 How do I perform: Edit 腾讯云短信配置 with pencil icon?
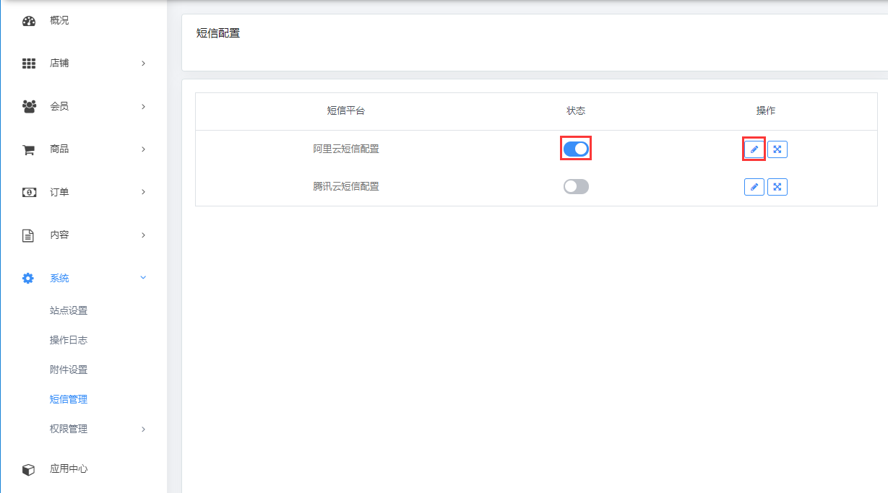[754, 187]
